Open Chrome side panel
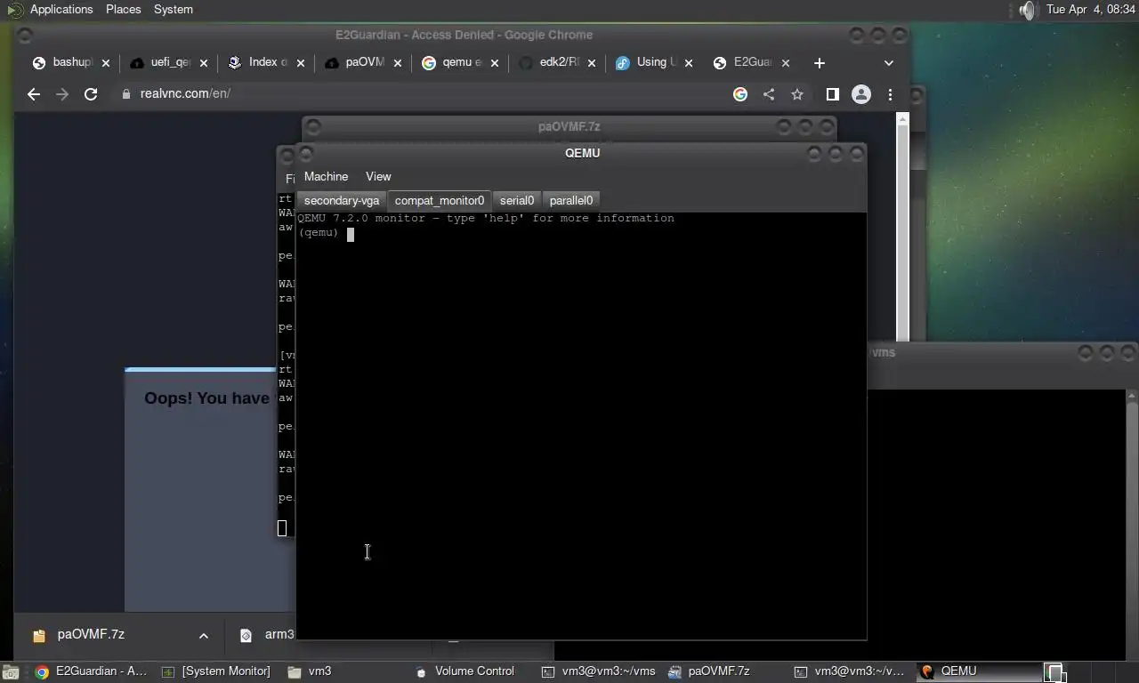1139x683 pixels. [x=833, y=94]
